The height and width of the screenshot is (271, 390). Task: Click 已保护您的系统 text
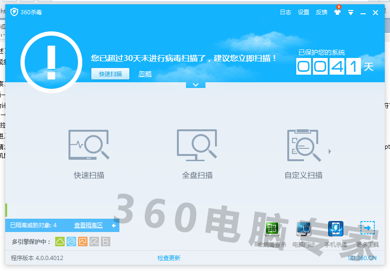[x=322, y=52]
